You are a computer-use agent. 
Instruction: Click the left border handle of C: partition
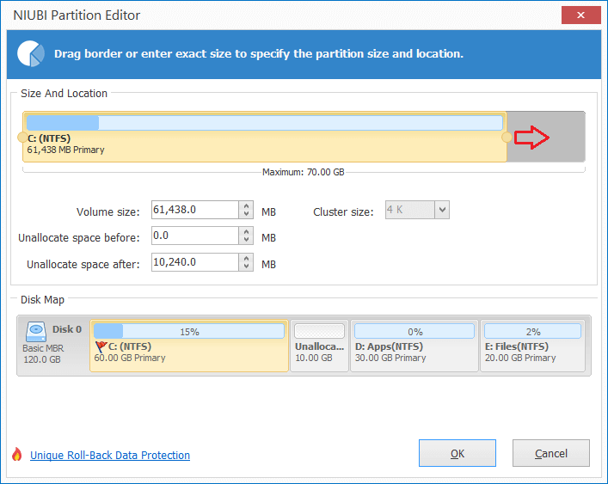pos(22,138)
